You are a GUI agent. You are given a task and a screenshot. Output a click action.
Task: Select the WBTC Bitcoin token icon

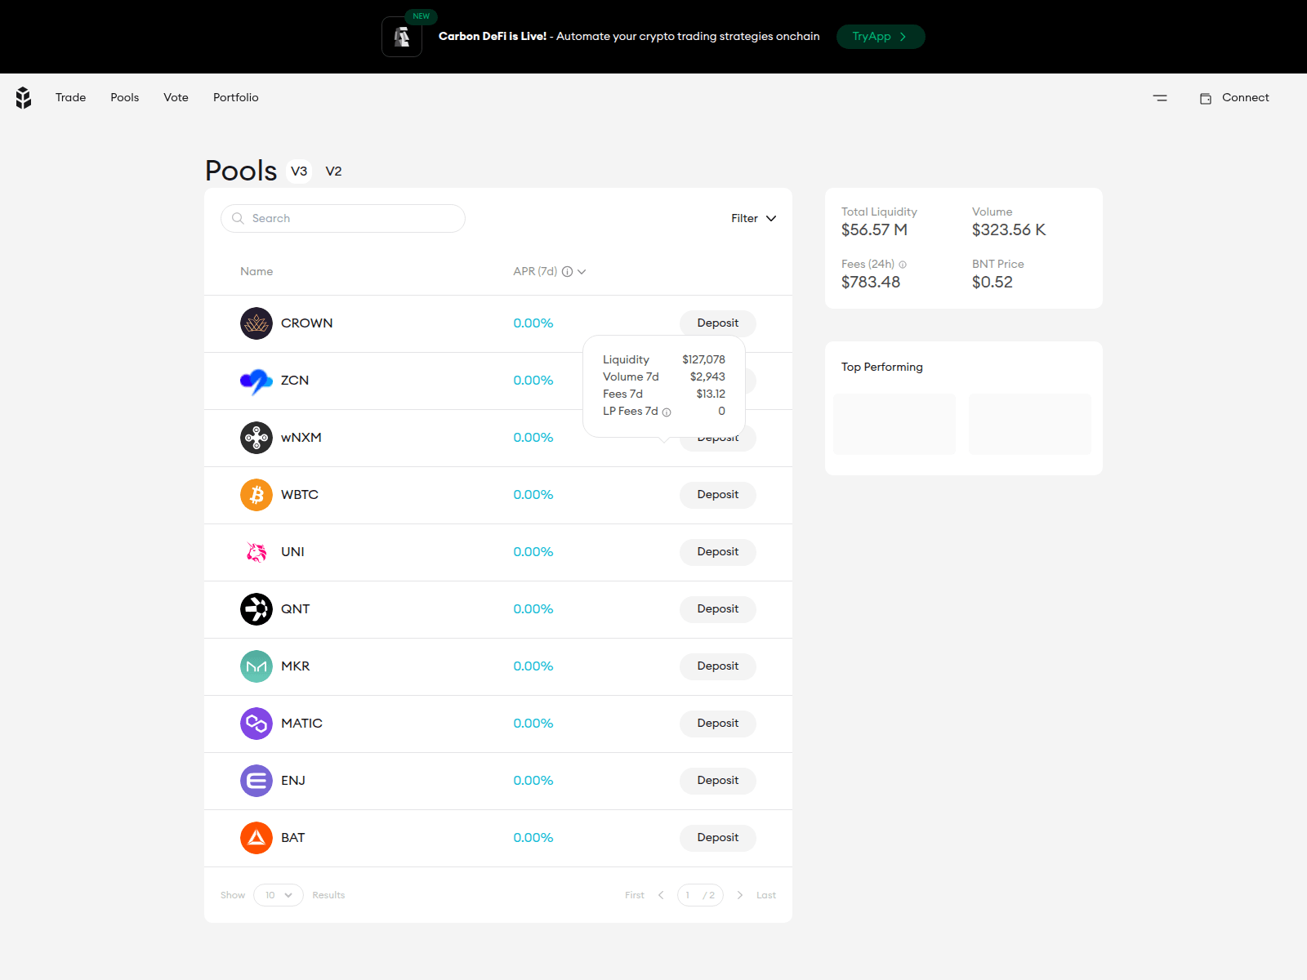[256, 494]
